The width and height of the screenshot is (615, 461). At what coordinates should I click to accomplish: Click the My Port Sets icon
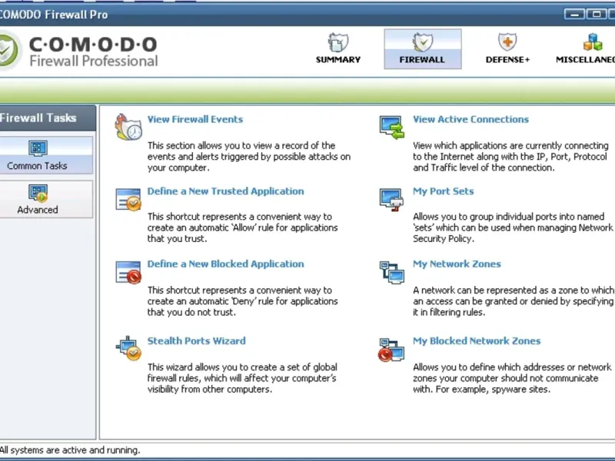[x=391, y=200]
